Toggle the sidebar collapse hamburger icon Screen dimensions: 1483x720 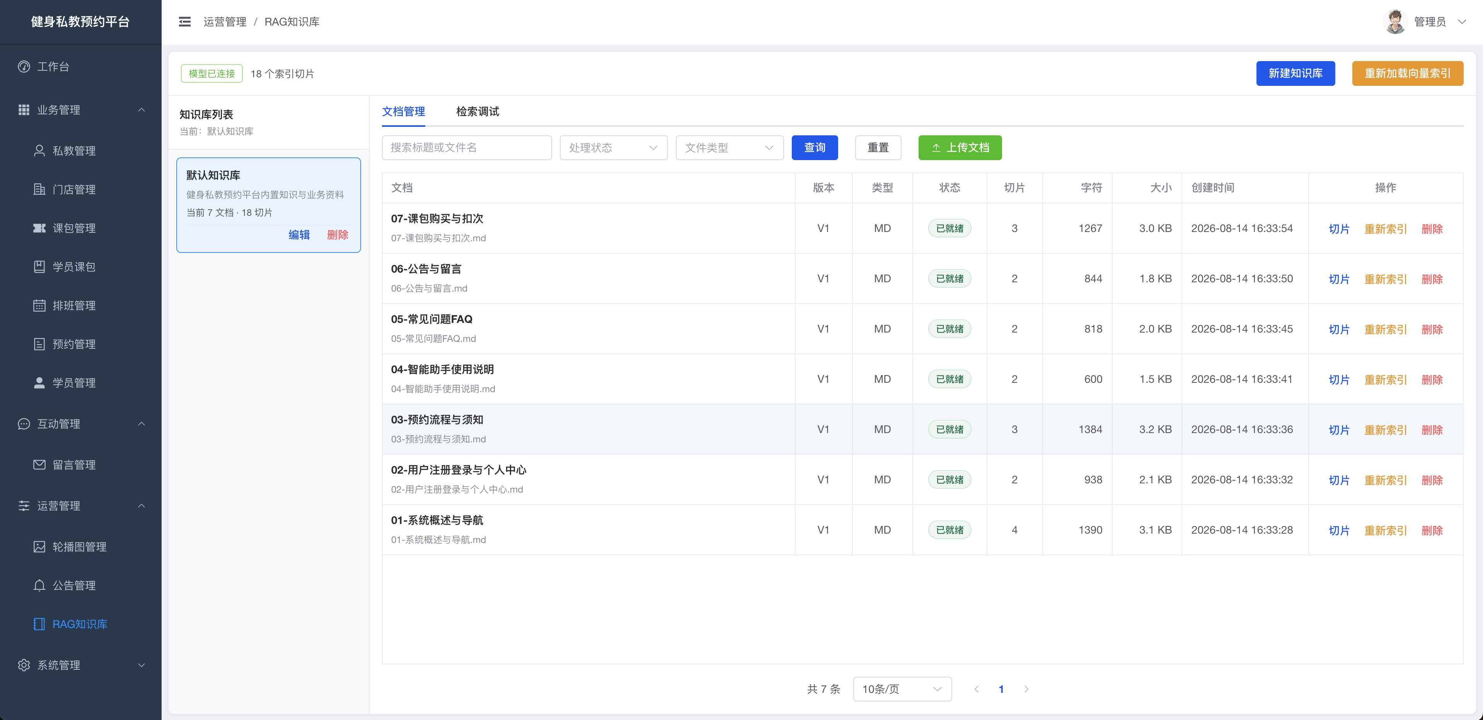pos(185,22)
